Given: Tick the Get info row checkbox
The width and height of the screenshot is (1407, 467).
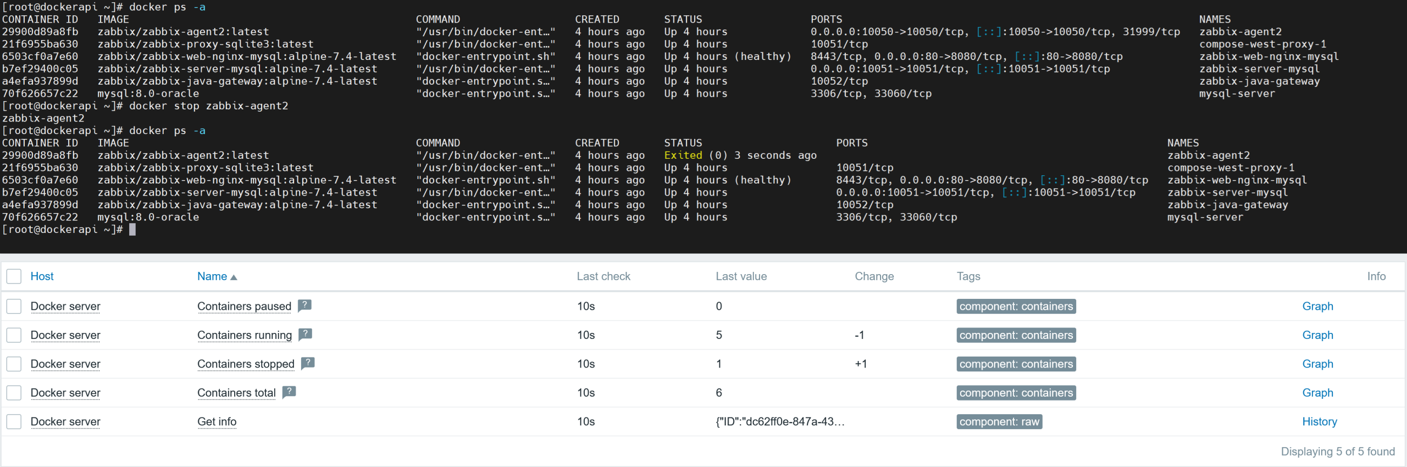Looking at the screenshot, I should [14, 421].
